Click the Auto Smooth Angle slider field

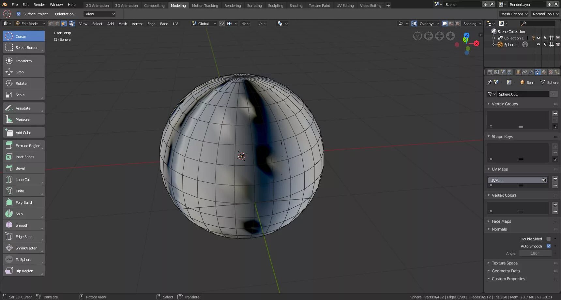point(535,253)
